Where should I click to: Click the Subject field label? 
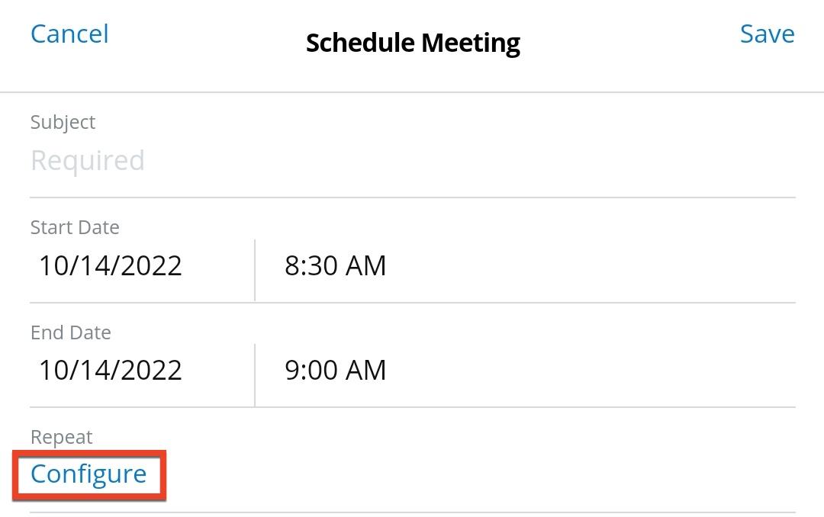[63, 122]
